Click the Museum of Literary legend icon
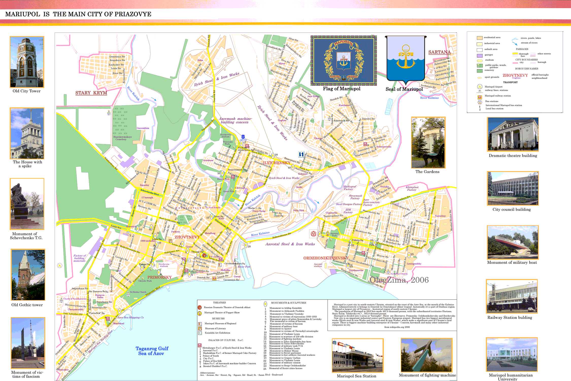Image resolution: width=571 pixels, height=381 pixels. pos(200,328)
